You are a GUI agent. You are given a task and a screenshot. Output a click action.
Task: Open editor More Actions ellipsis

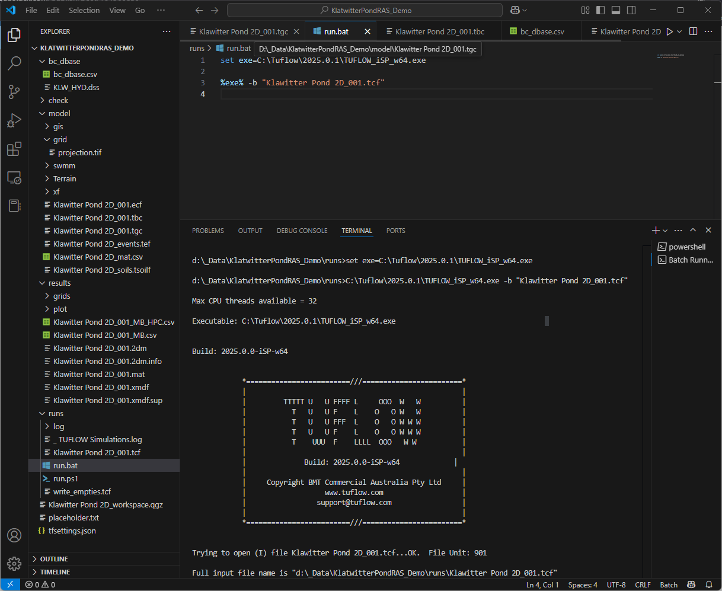click(708, 31)
